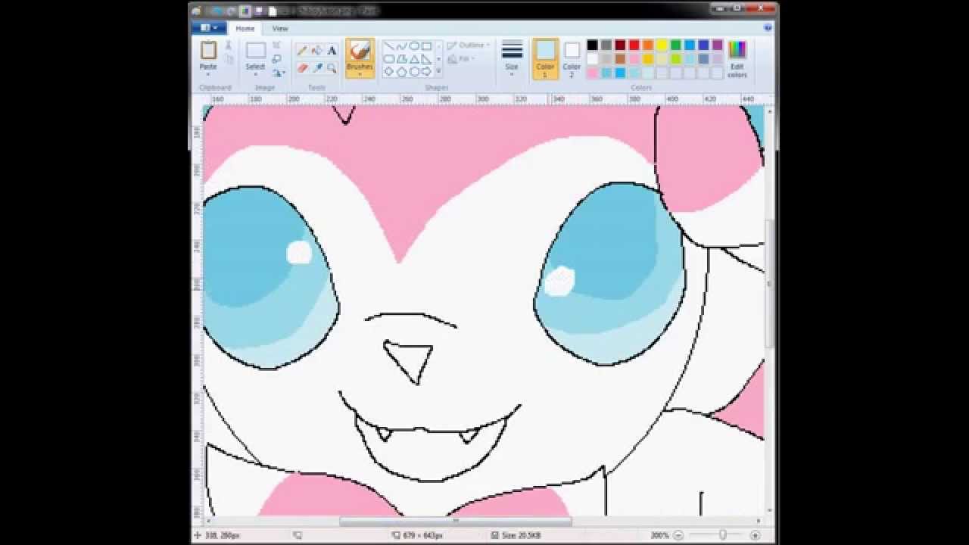
Task: Choose the Oval shape
Action: (414, 46)
